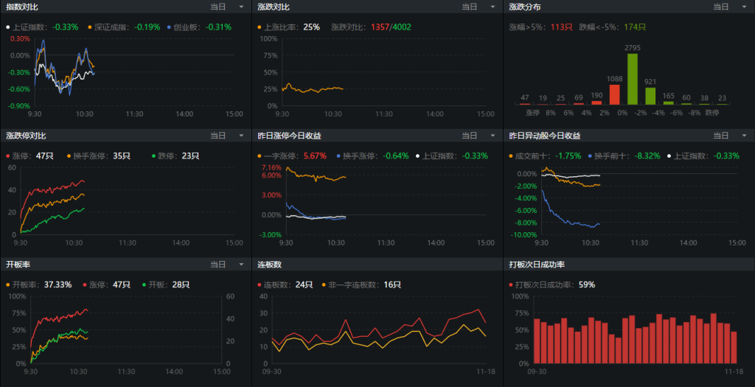Click the 涨幅>5% 113只 count

[x=562, y=27]
